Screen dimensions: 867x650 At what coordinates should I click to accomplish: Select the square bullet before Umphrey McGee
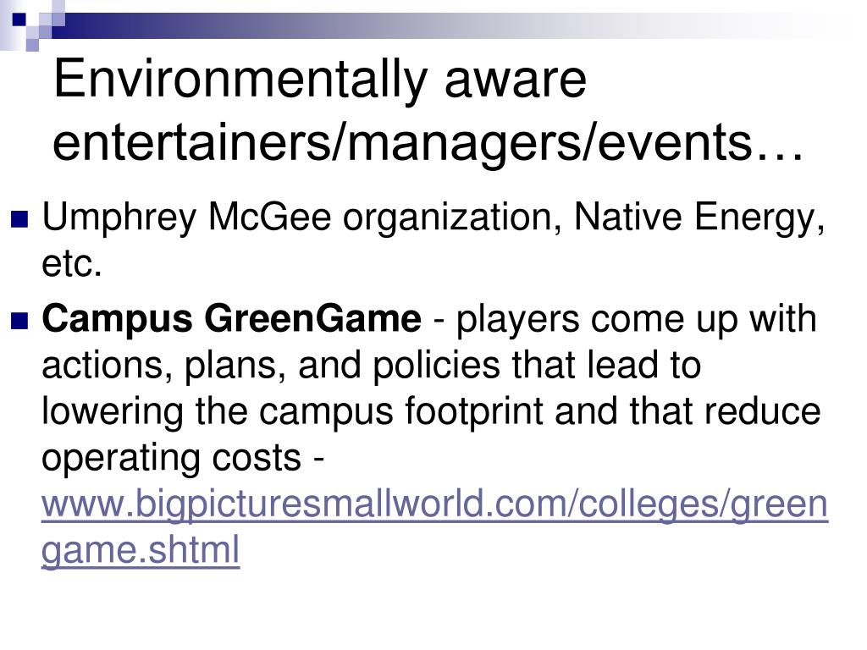click(19, 219)
